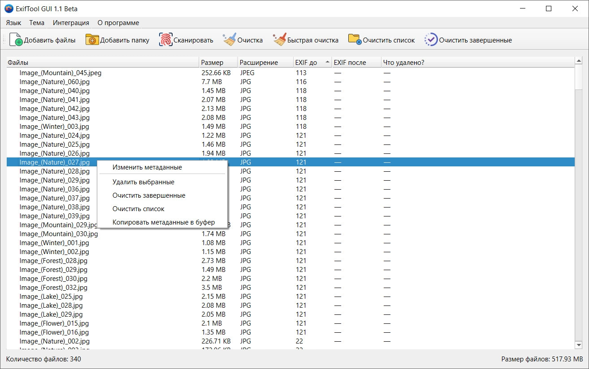Open the Тема menu
The image size is (589, 369).
pyautogui.click(x=37, y=23)
